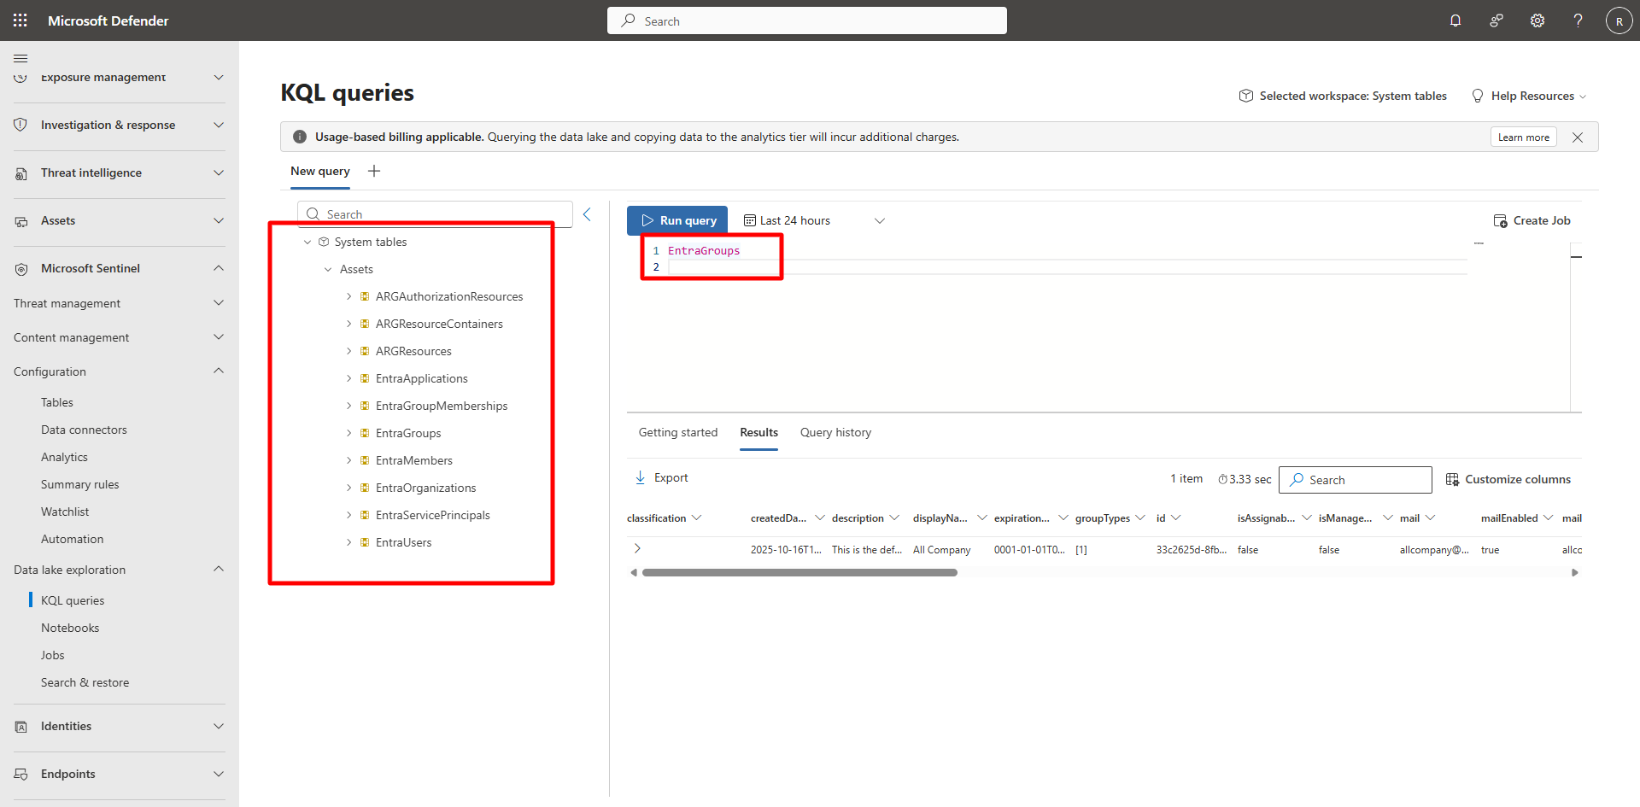Open Jobs in the sidebar

[x=53, y=655]
